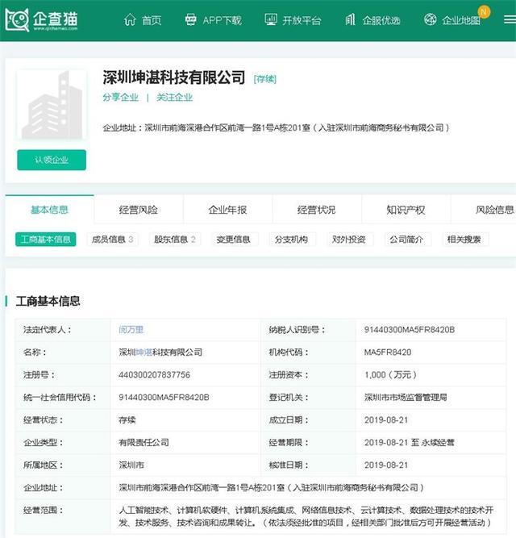The width and height of the screenshot is (516, 538).
Task: Click the legal representative link 闵万里
Action: point(131,330)
